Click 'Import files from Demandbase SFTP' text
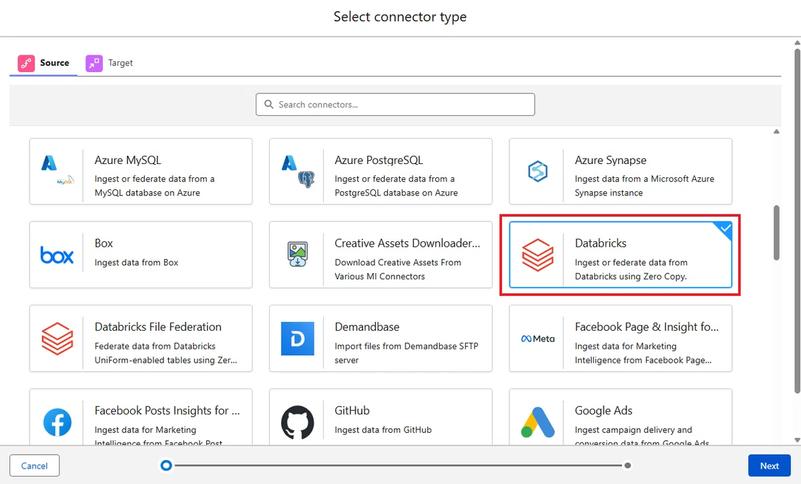Image resolution: width=801 pixels, height=484 pixels. (407, 346)
